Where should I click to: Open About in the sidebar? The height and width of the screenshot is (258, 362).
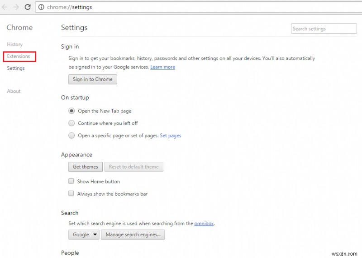pos(14,91)
